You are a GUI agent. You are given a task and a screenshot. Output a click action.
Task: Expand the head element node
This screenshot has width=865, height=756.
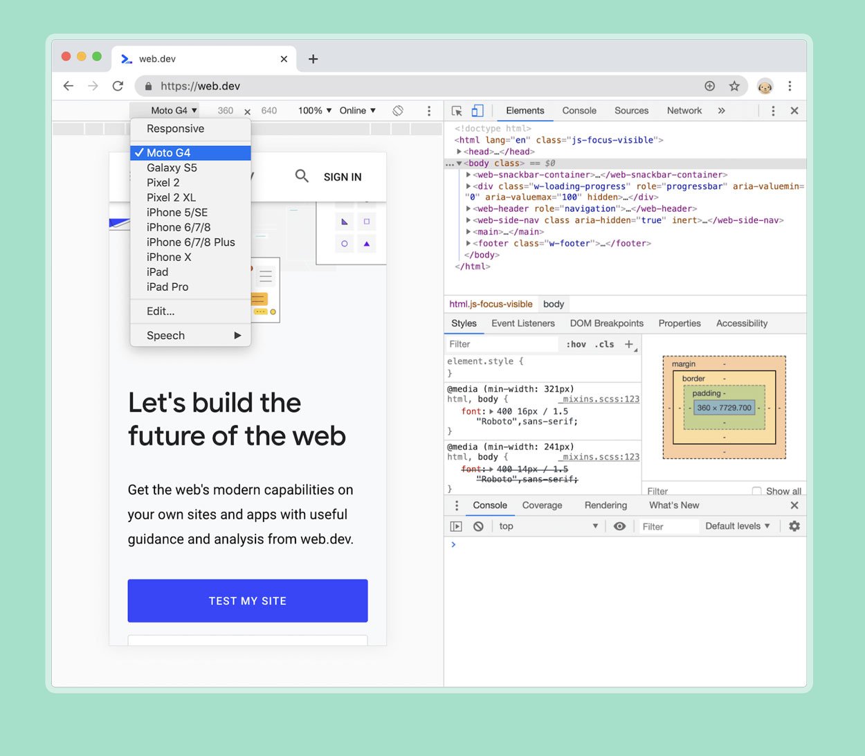(459, 152)
